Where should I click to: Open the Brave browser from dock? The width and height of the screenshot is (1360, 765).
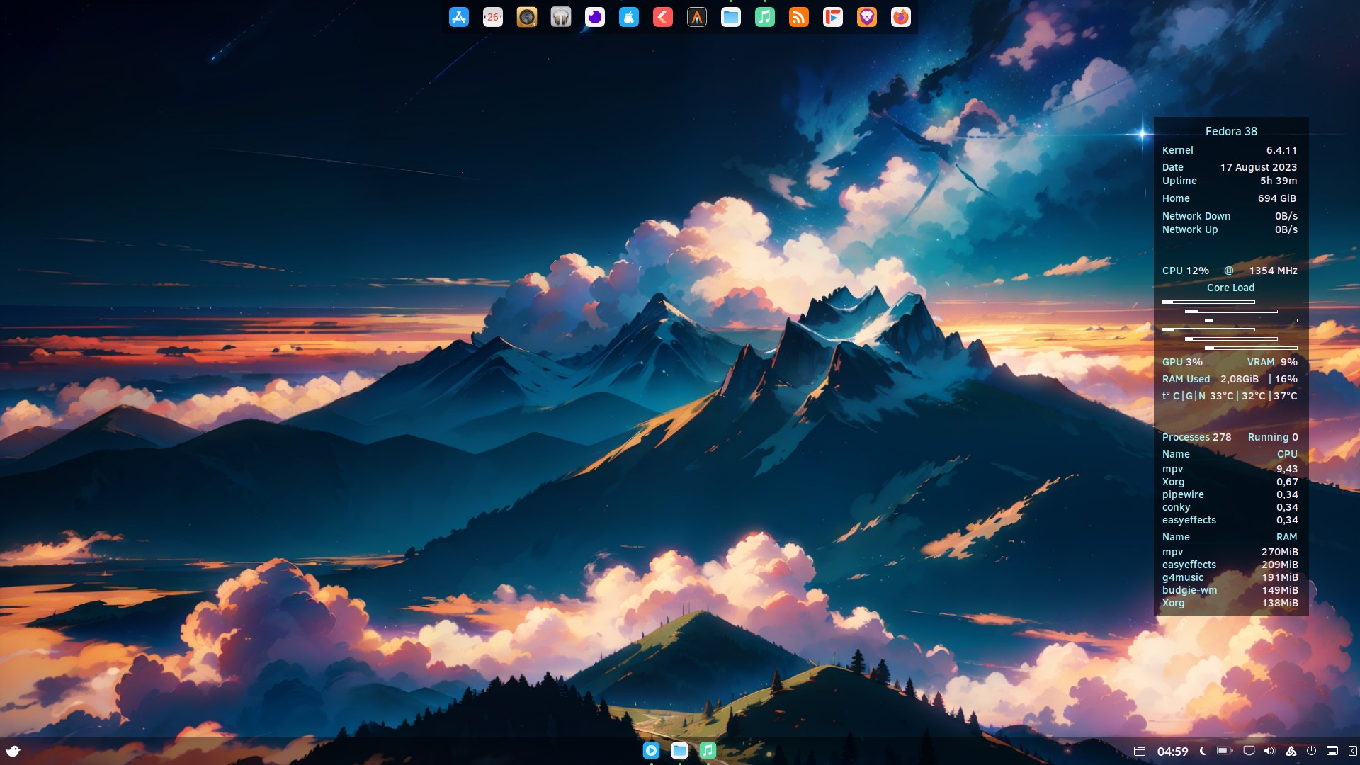click(867, 17)
